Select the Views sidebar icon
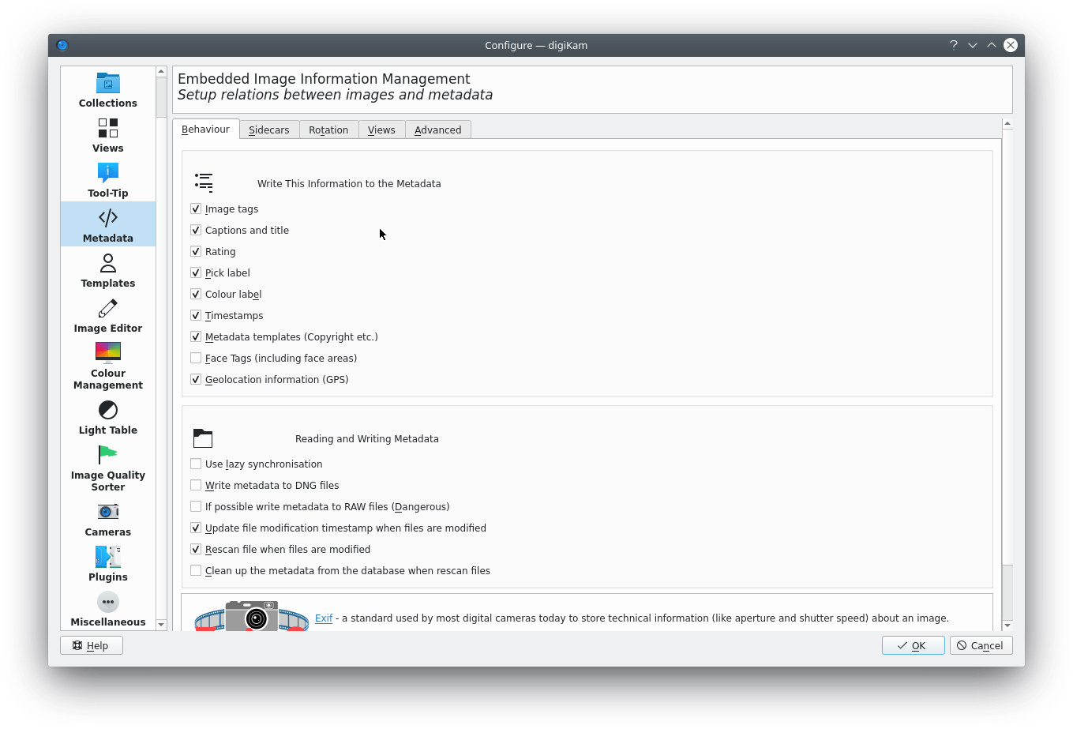The height and width of the screenshot is (729, 1073). (x=108, y=135)
